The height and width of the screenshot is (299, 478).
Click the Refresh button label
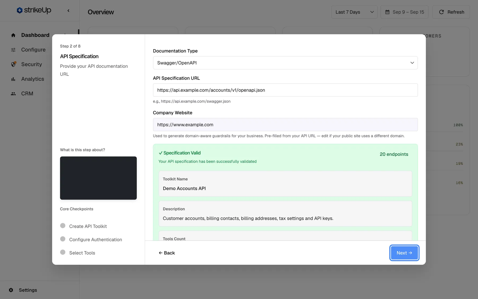point(456,12)
